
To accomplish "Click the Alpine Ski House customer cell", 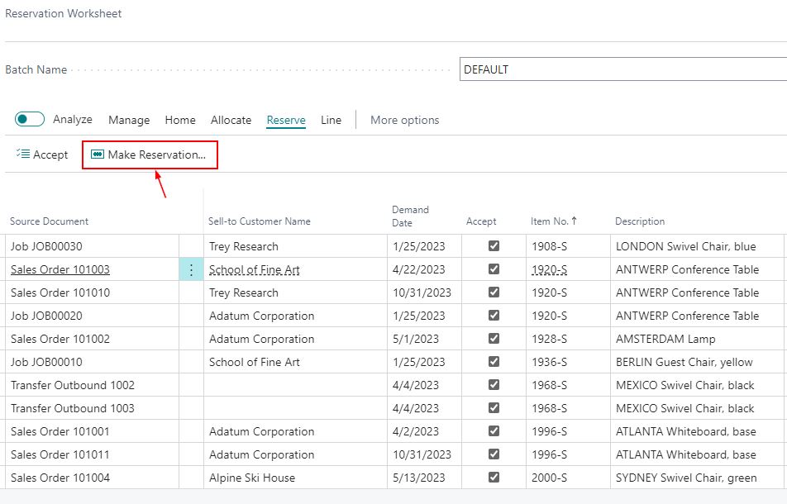I will (x=295, y=477).
